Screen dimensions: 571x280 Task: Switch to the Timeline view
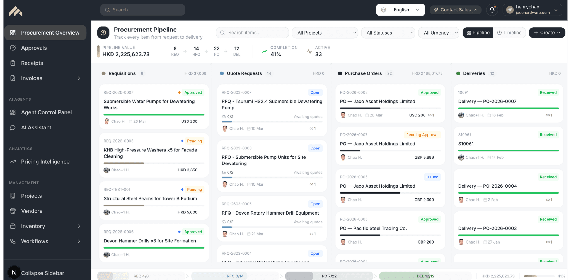(x=509, y=33)
